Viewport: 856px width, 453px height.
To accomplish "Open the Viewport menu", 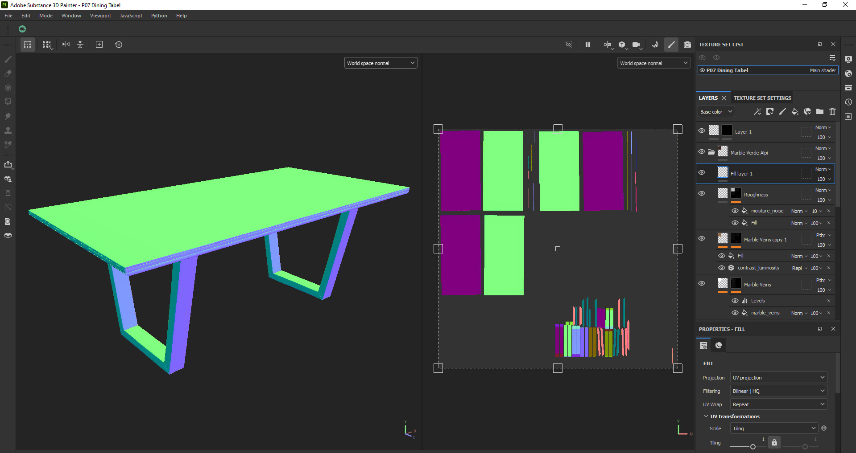I will tap(100, 16).
